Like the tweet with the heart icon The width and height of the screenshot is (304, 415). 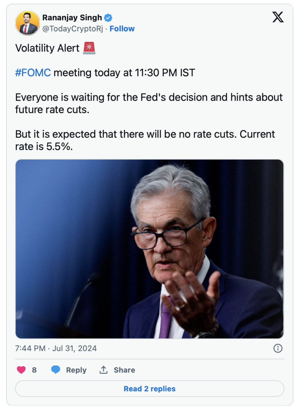pos(21,370)
